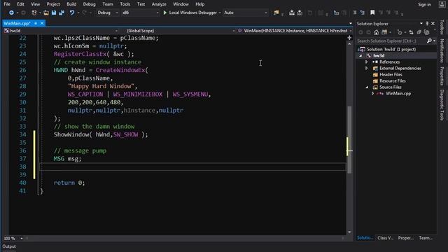Viewport: 448px width, 252px height.
Task: Click the "return 0;" line in editor
Action: (x=69, y=183)
